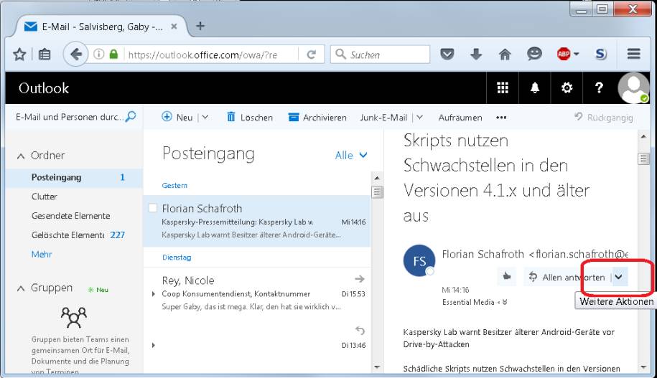Click the Firefox Hello chat smiley icon
The height and width of the screenshot is (378, 657).
click(x=534, y=54)
